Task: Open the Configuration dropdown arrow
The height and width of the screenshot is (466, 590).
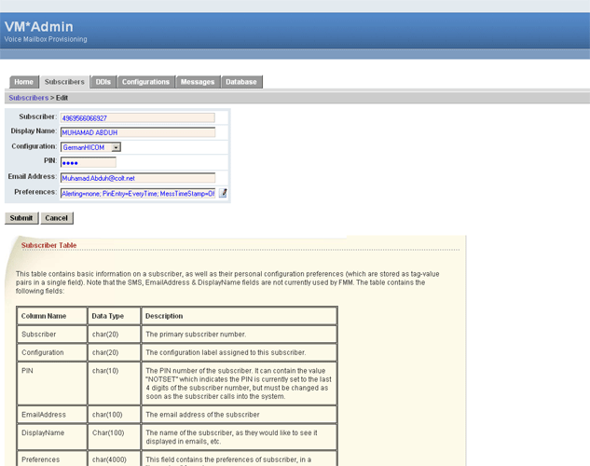Action: [116, 147]
